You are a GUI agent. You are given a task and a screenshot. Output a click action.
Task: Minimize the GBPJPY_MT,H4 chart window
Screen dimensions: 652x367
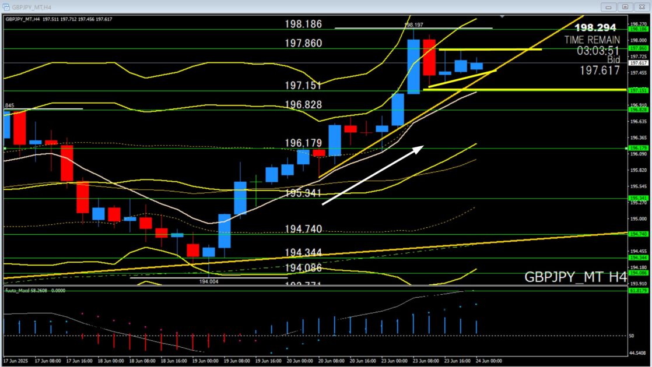coord(609,6)
